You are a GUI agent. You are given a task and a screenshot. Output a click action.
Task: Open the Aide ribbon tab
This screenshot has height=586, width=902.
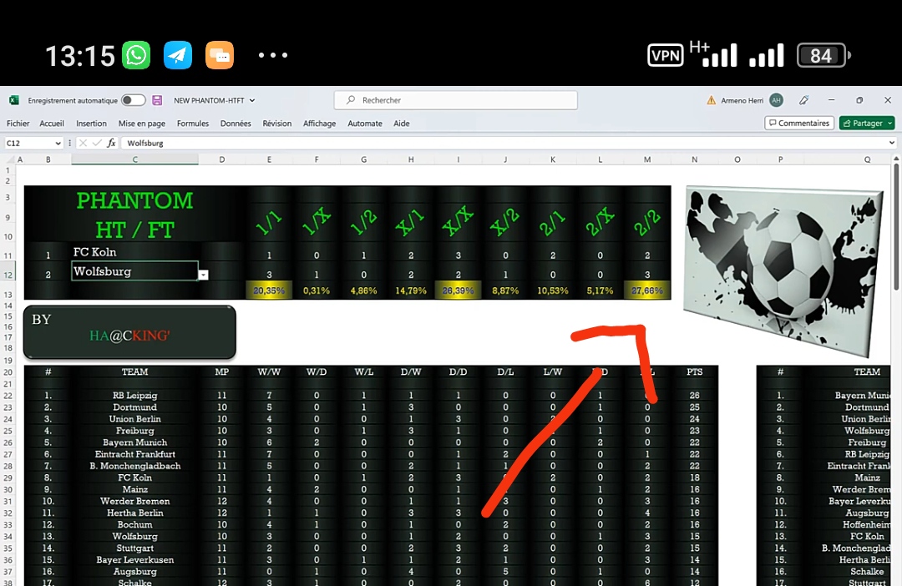[402, 123]
